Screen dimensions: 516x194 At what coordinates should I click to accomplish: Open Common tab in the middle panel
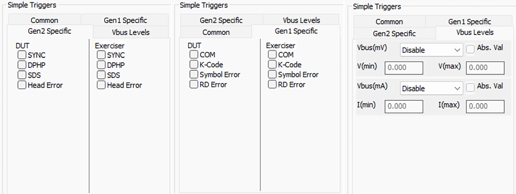216,32
